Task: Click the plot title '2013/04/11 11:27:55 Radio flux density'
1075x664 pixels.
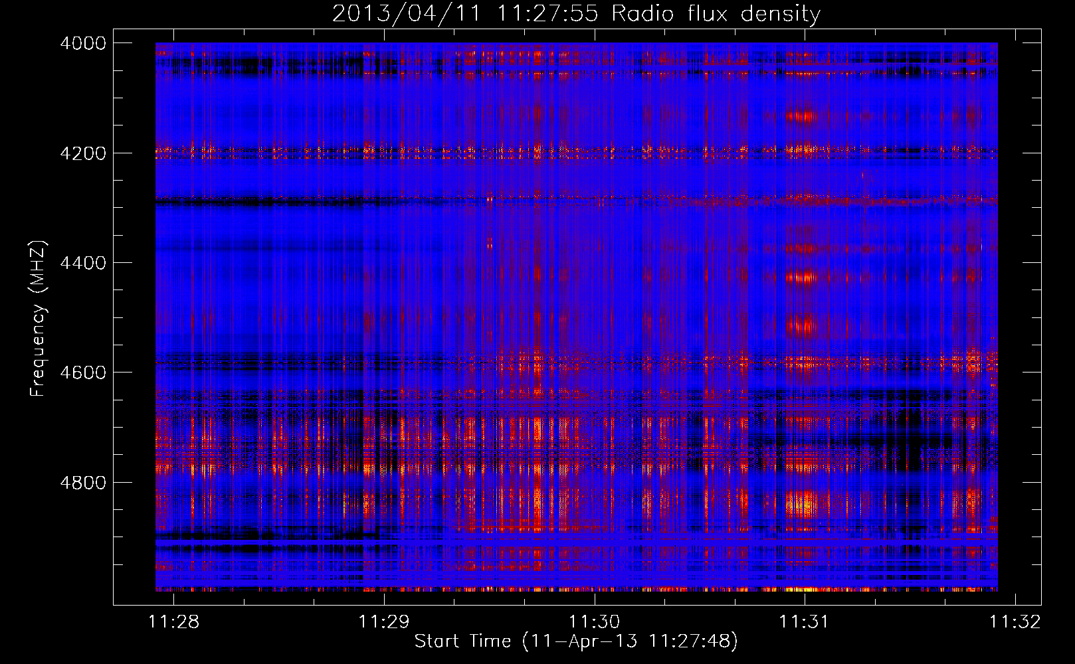Action: [x=576, y=13]
